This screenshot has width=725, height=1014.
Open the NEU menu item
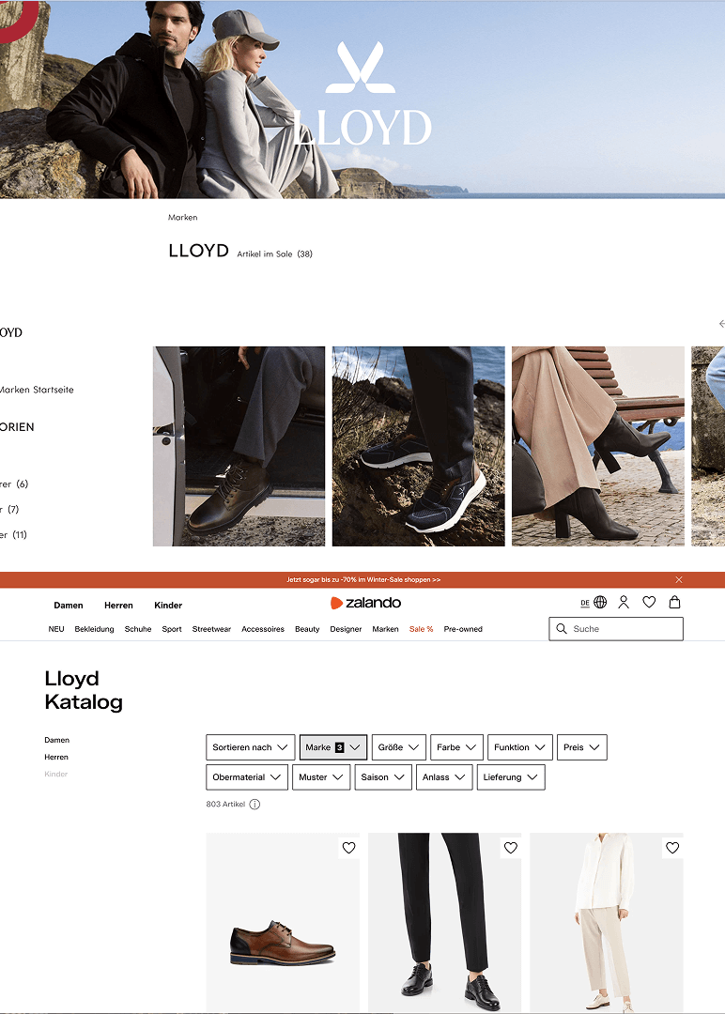coord(56,629)
